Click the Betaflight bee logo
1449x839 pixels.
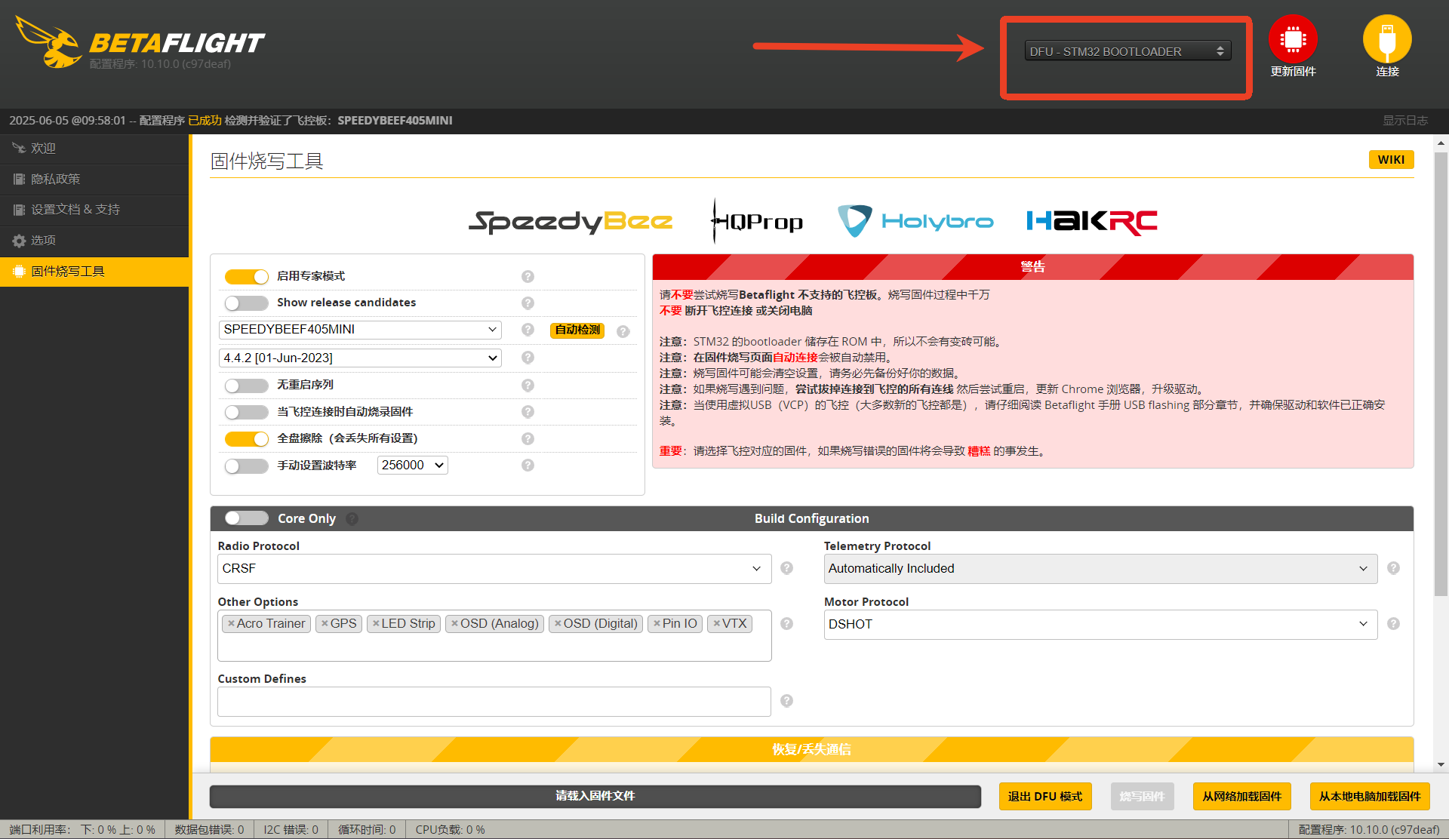[48, 42]
